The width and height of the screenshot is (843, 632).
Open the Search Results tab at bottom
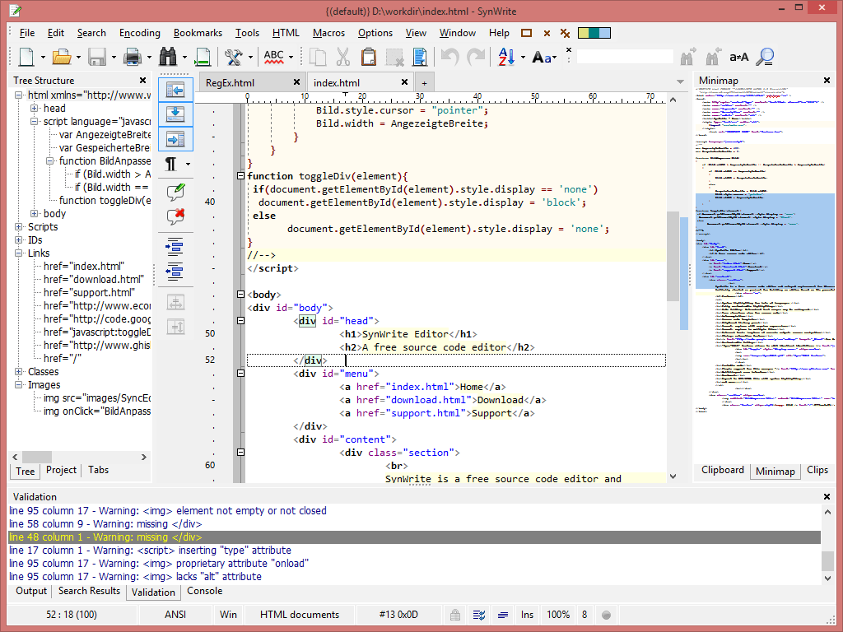click(x=89, y=592)
